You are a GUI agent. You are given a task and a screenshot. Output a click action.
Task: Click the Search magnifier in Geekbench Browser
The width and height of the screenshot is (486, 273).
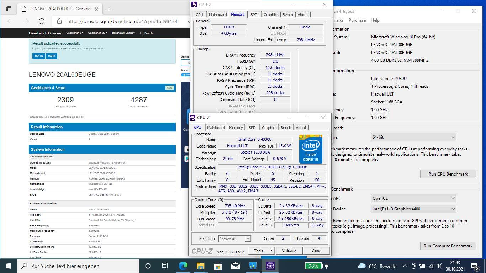click(x=142, y=33)
